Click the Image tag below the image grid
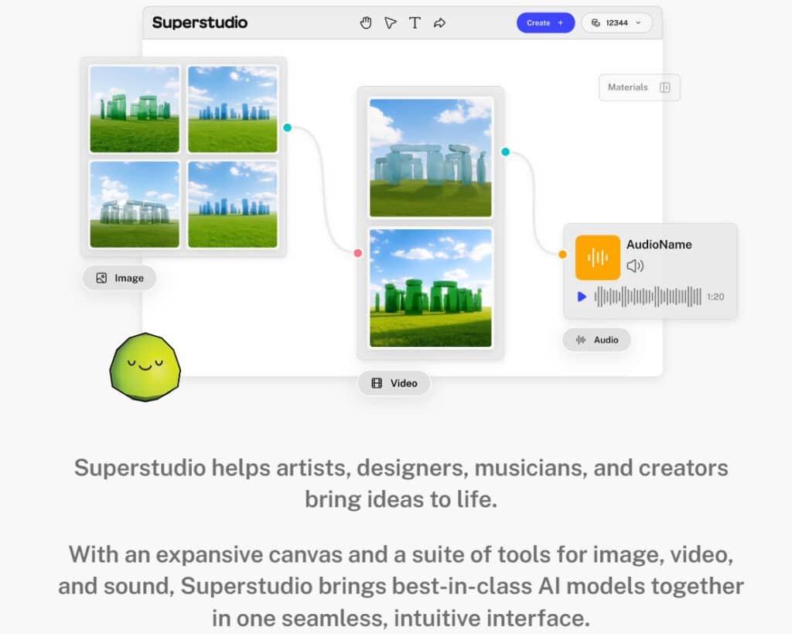 point(119,278)
